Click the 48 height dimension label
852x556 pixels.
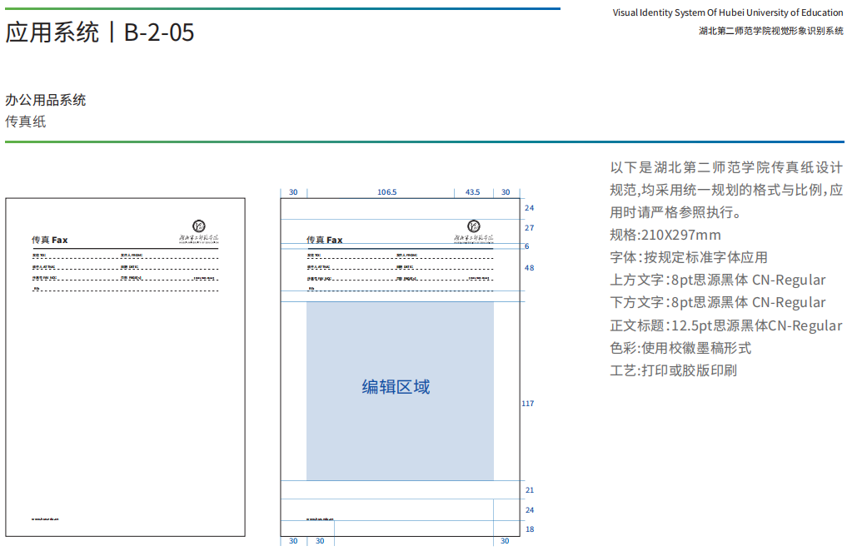tap(529, 268)
